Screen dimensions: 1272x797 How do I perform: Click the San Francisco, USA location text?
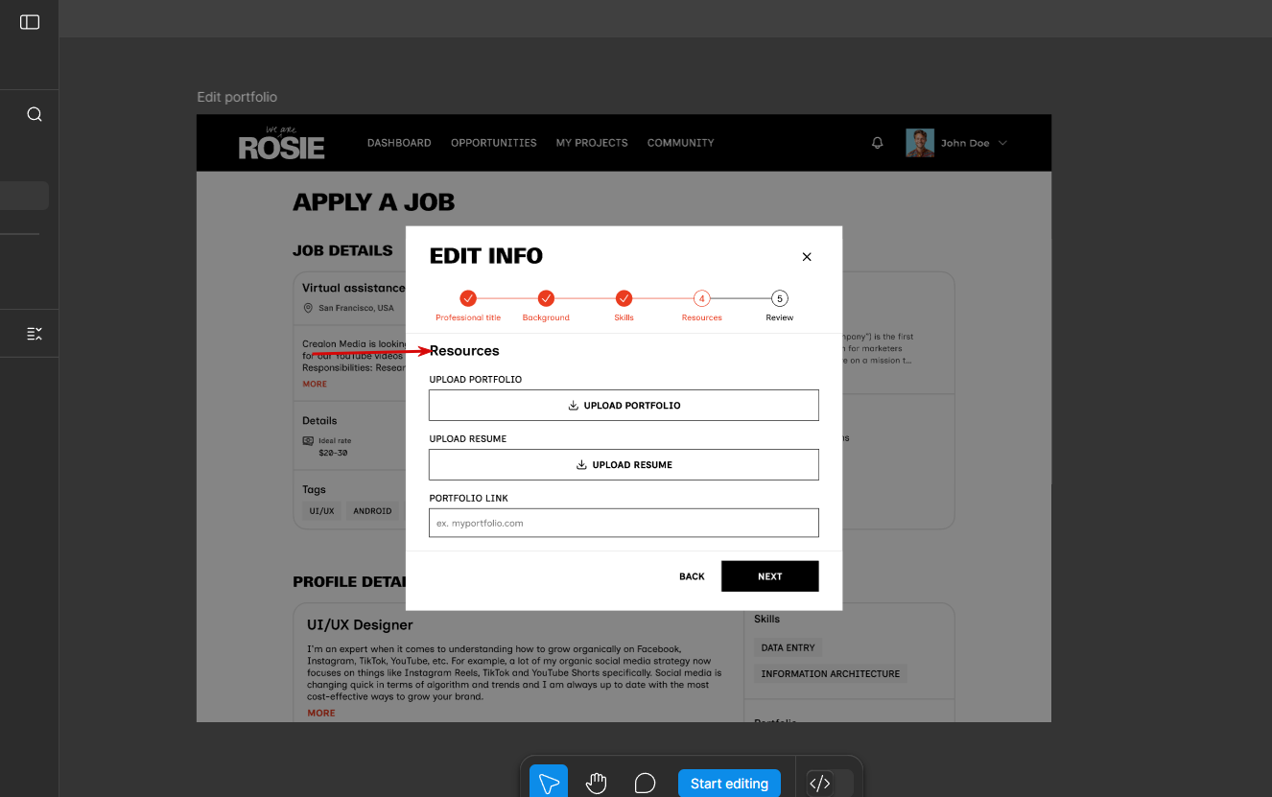356,308
